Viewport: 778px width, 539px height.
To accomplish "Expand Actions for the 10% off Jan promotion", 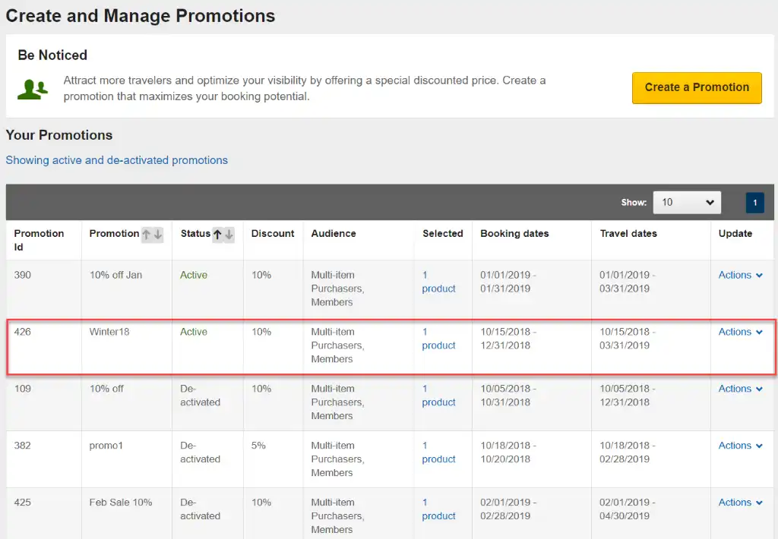I will point(740,276).
